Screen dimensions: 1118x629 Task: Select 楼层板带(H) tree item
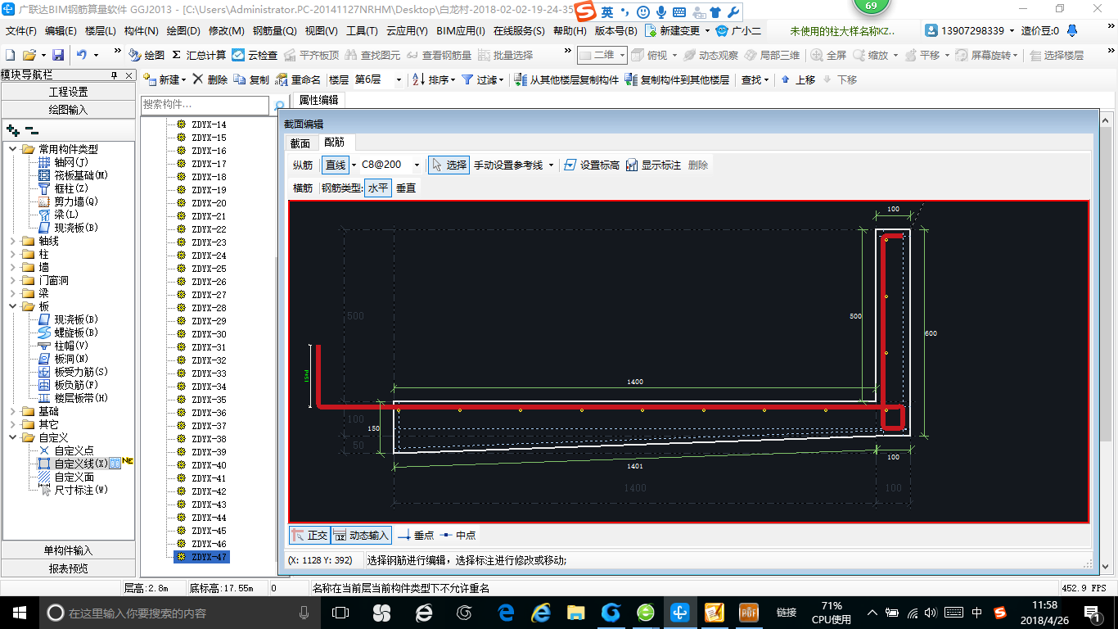74,398
